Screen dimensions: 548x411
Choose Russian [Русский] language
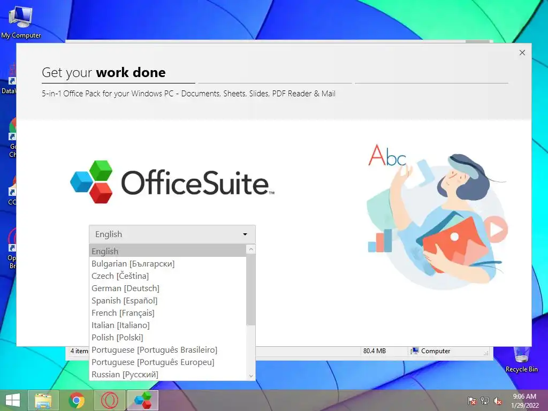(x=168, y=374)
